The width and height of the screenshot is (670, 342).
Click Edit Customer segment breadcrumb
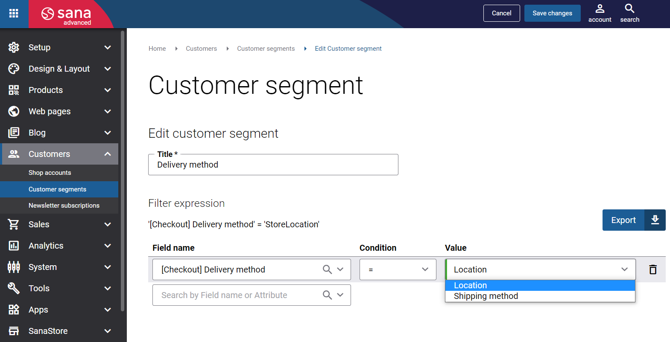click(348, 49)
